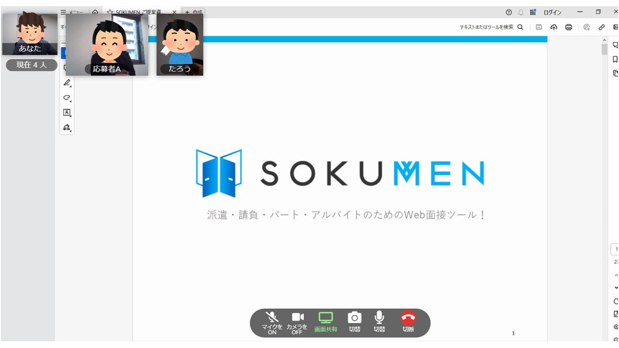Click the 作成 create button
Image resolution: width=619 pixels, height=348 pixels.
point(193,12)
